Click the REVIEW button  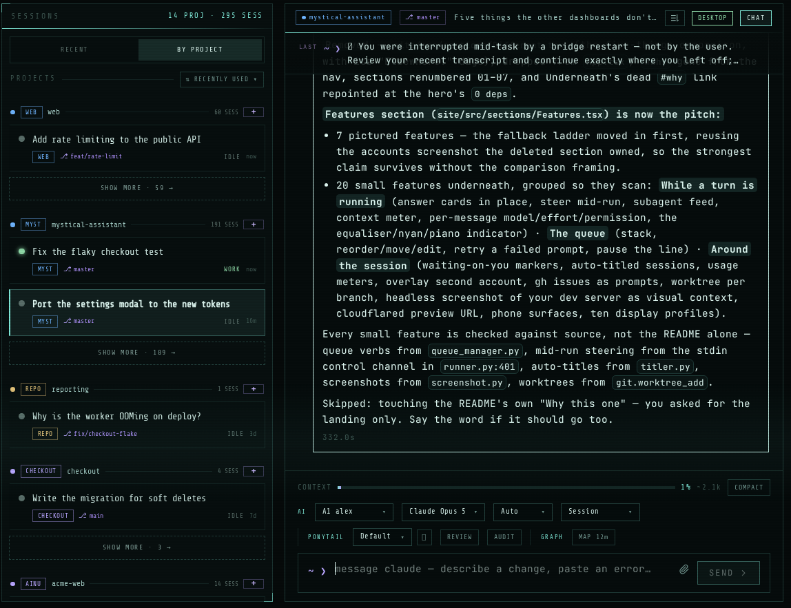(459, 537)
